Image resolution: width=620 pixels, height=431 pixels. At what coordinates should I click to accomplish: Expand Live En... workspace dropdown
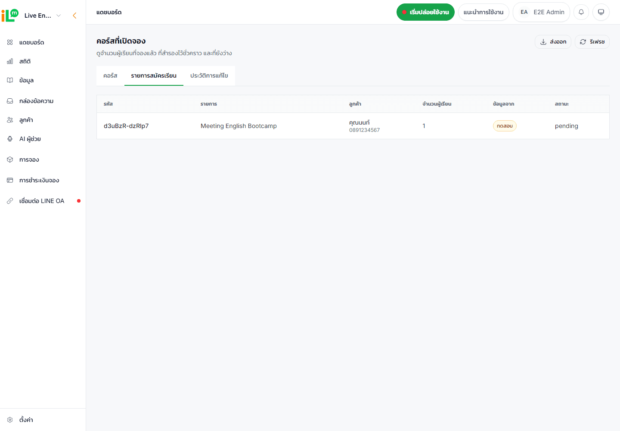pos(43,16)
